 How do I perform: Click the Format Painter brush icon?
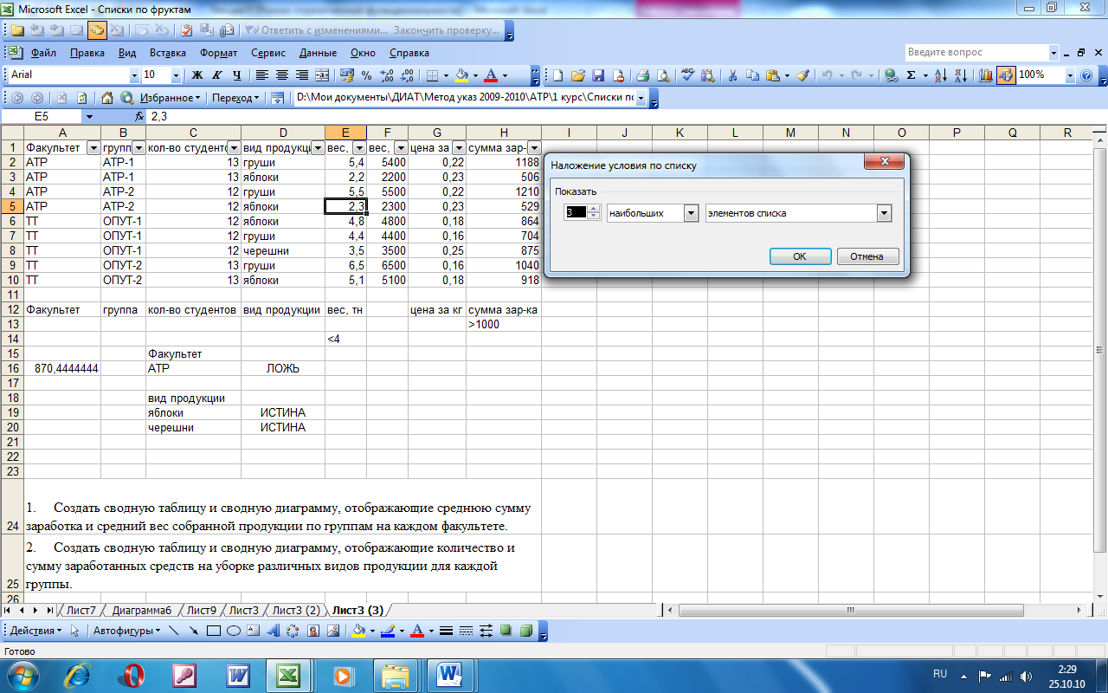(x=803, y=75)
